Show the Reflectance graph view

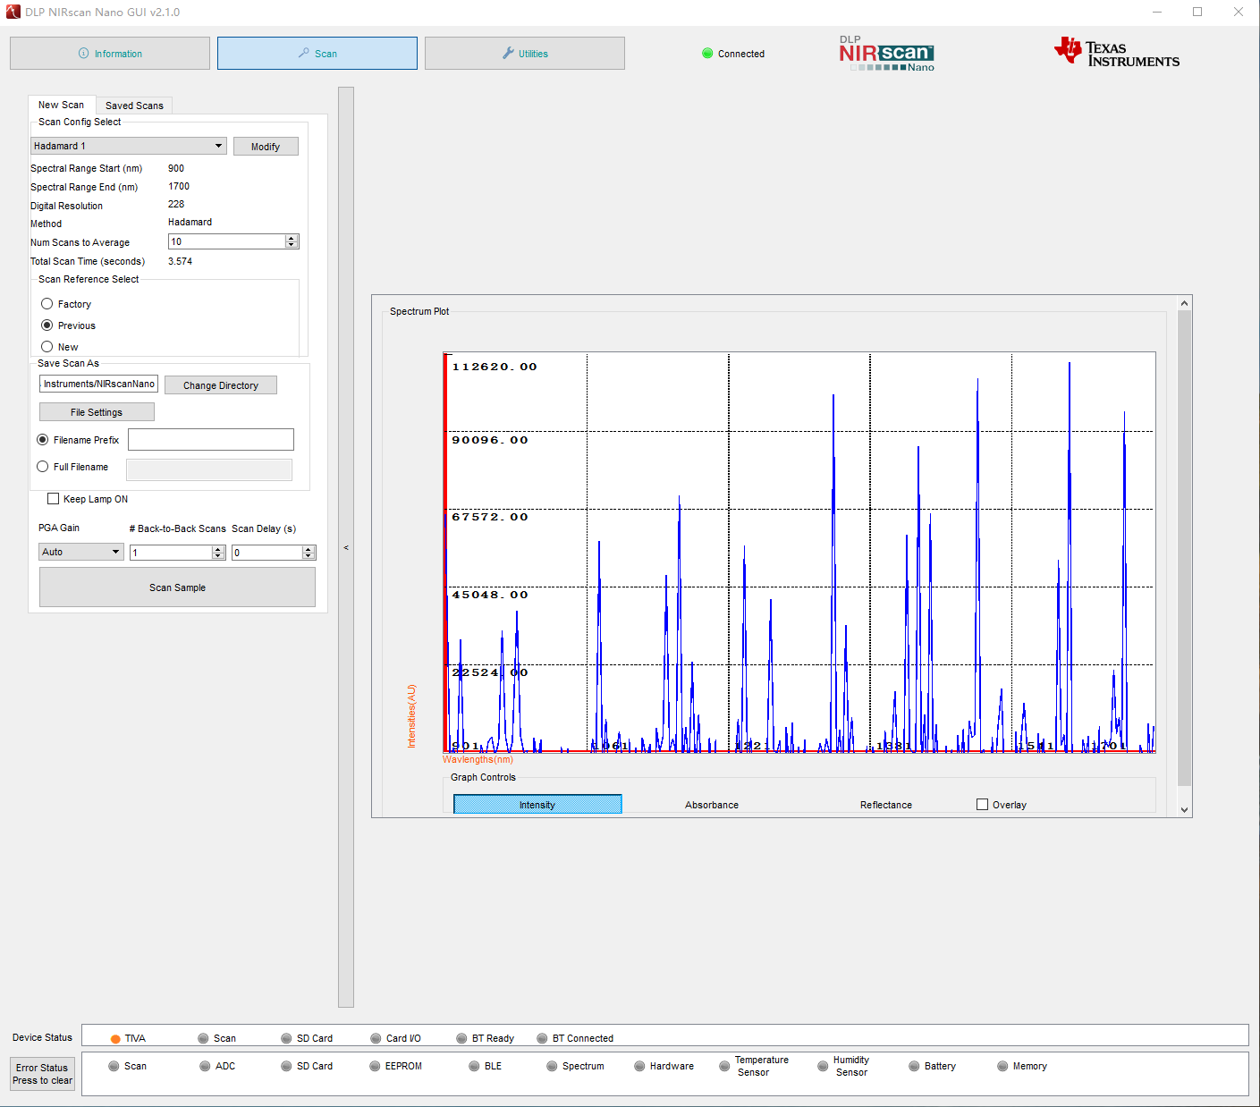886,805
